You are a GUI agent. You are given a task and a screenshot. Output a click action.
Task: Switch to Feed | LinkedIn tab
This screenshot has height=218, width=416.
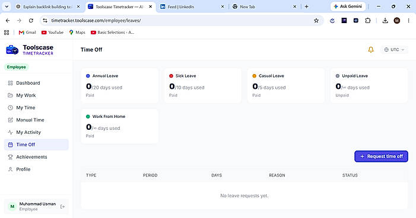tap(193, 7)
